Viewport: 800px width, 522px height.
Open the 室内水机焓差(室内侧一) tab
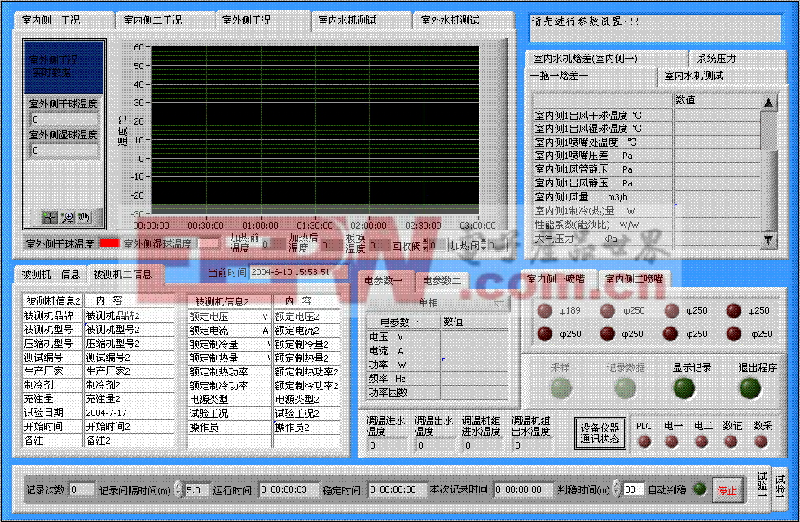click(x=605, y=59)
